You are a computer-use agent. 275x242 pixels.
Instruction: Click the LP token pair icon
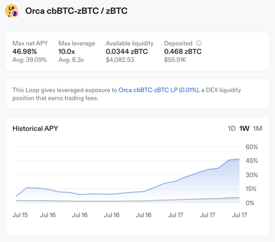(x=12, y=11)
